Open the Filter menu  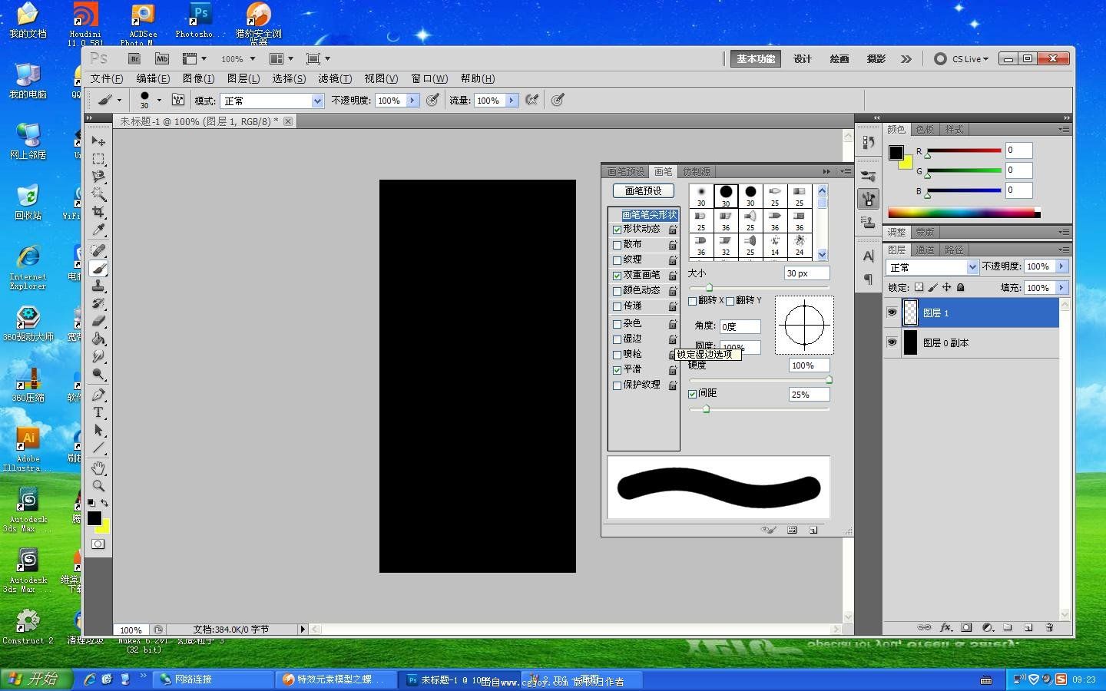pyautogui.click(x=335, y=78)
